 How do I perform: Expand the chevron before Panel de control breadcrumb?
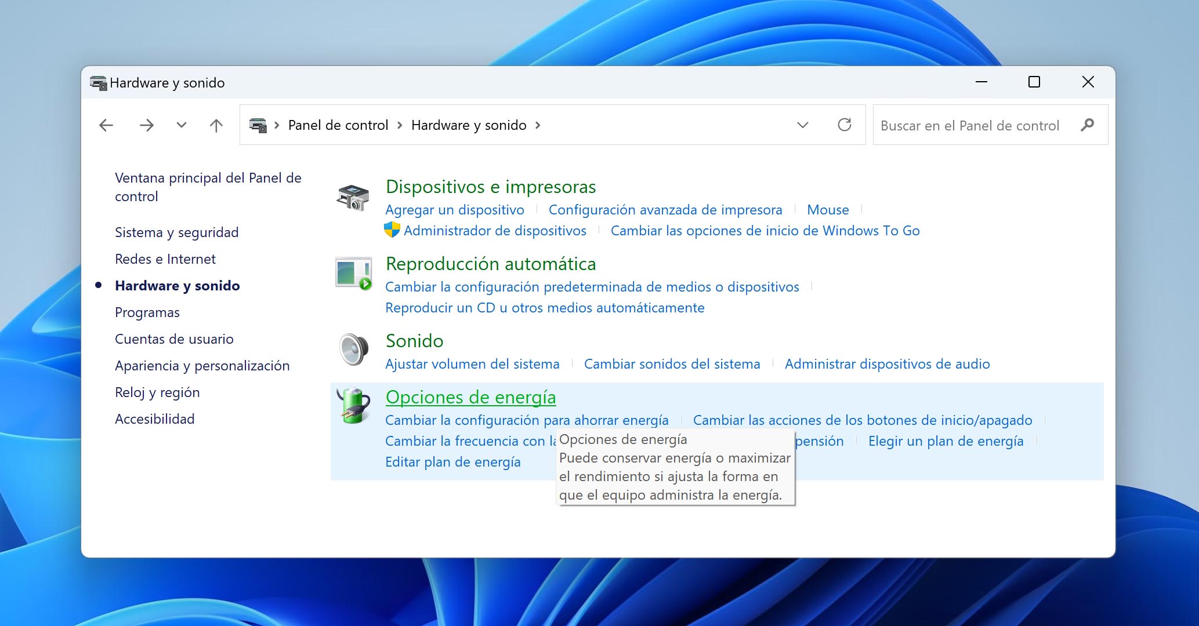click(x=277, y=125)
